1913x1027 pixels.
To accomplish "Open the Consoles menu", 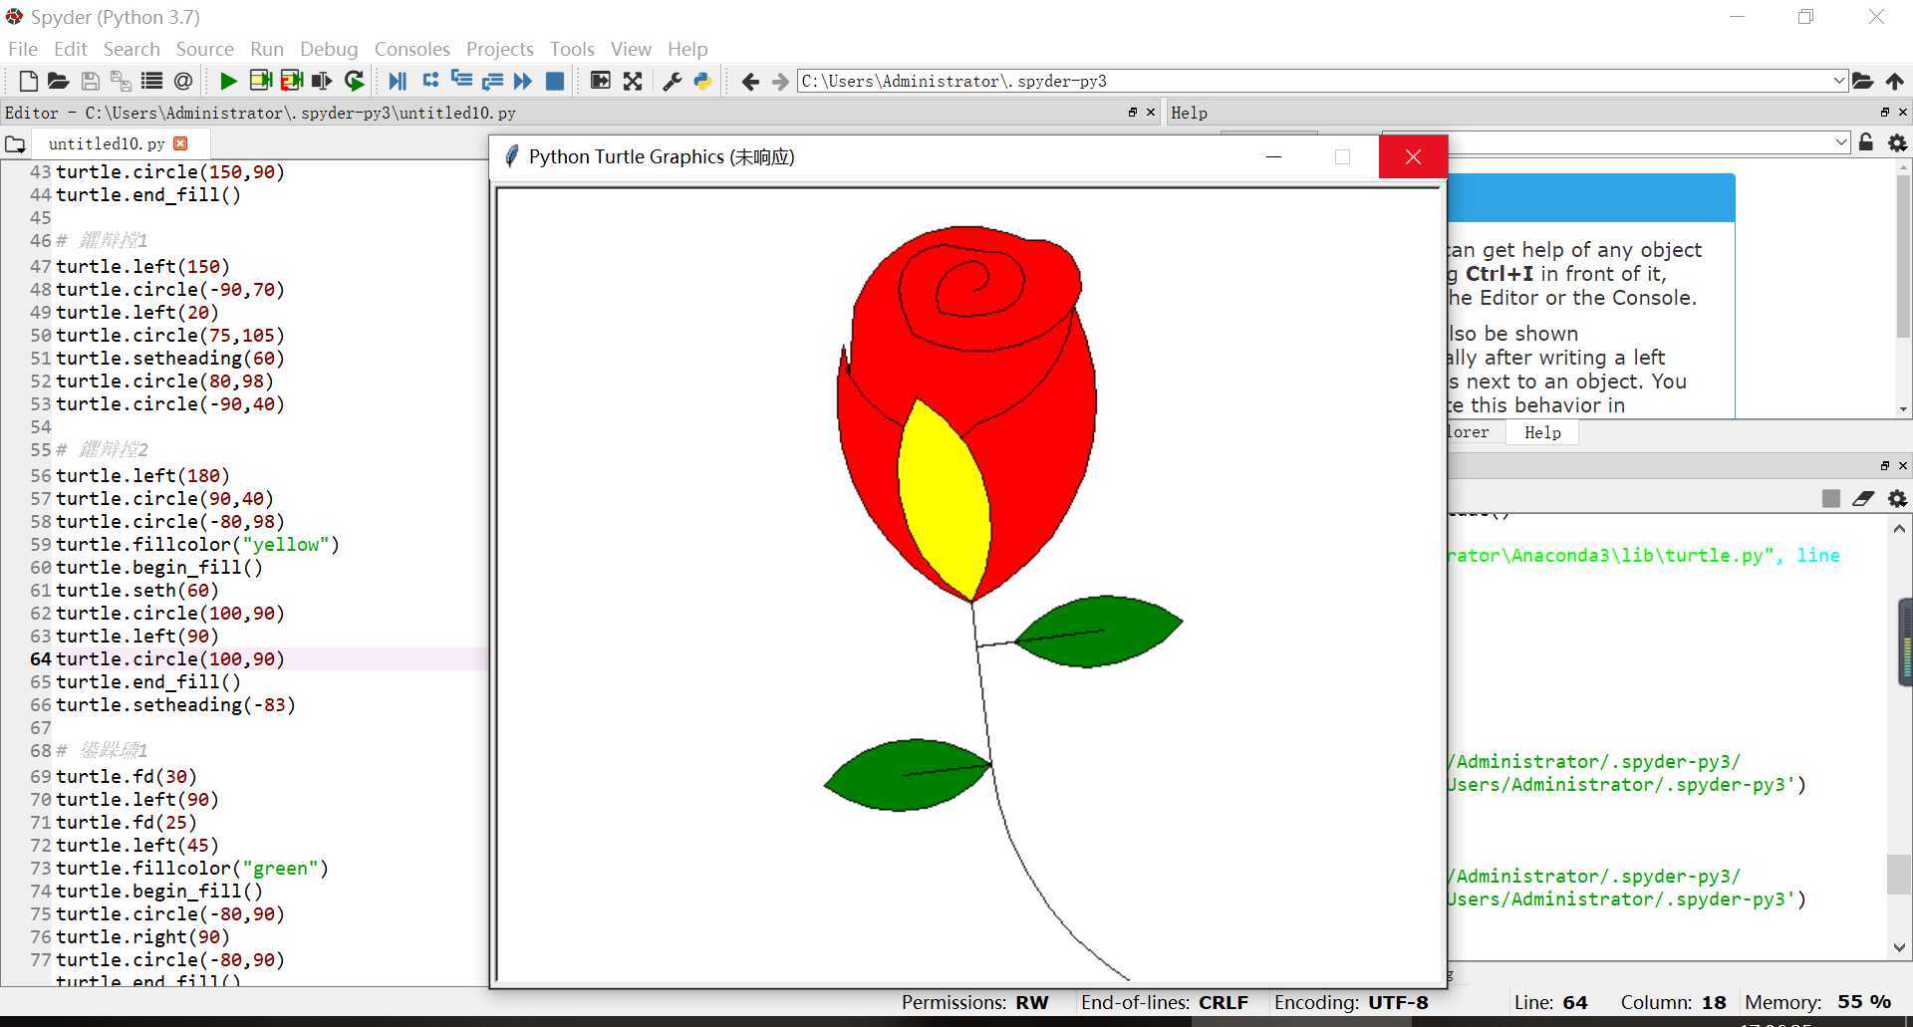I will coord(411,49).
